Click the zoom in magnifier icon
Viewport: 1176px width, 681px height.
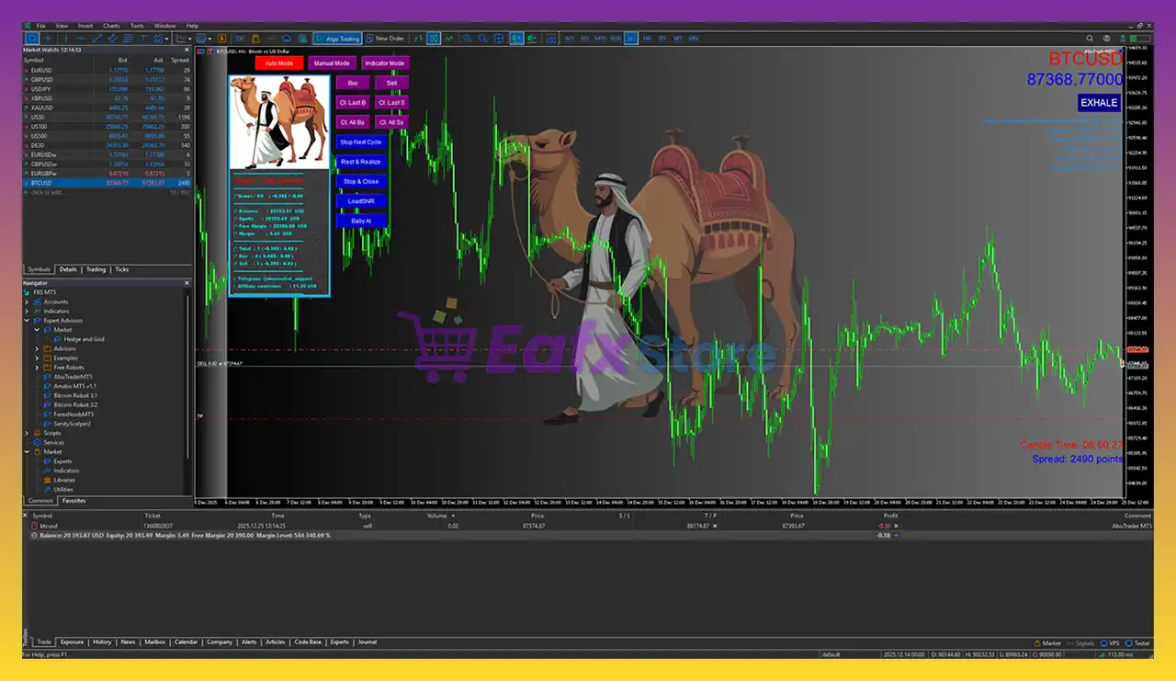pos(468,39)
